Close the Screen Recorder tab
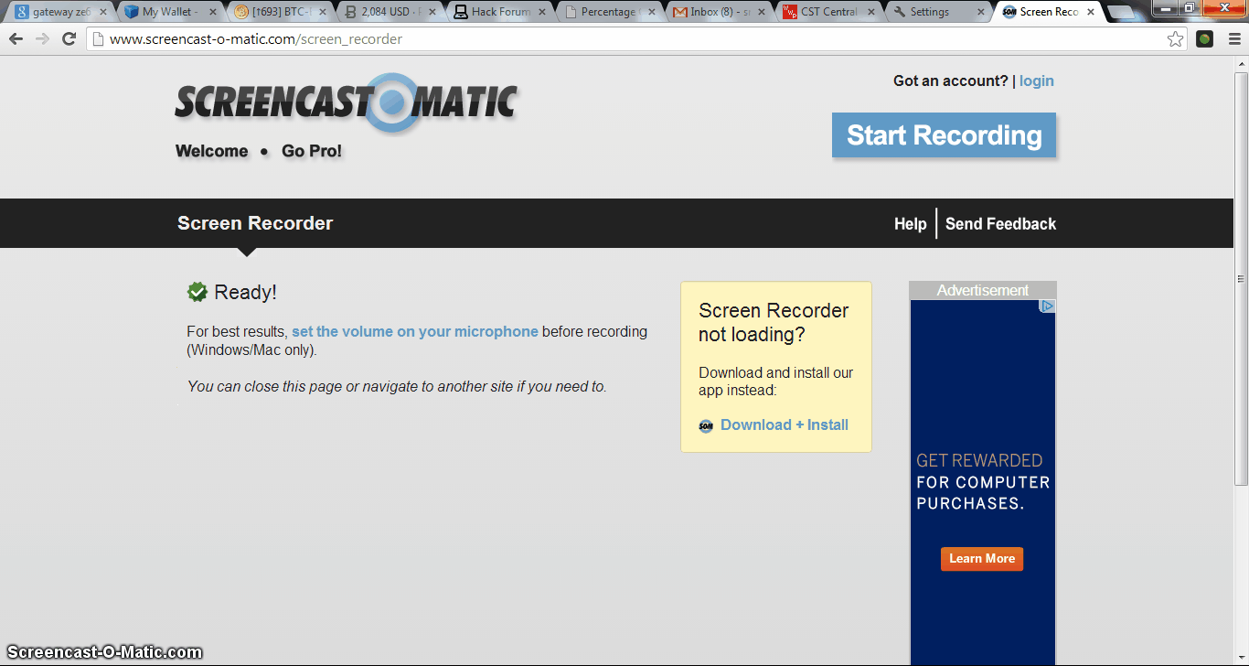Viewport: 1249px width, 666px height. point(1091,12)
